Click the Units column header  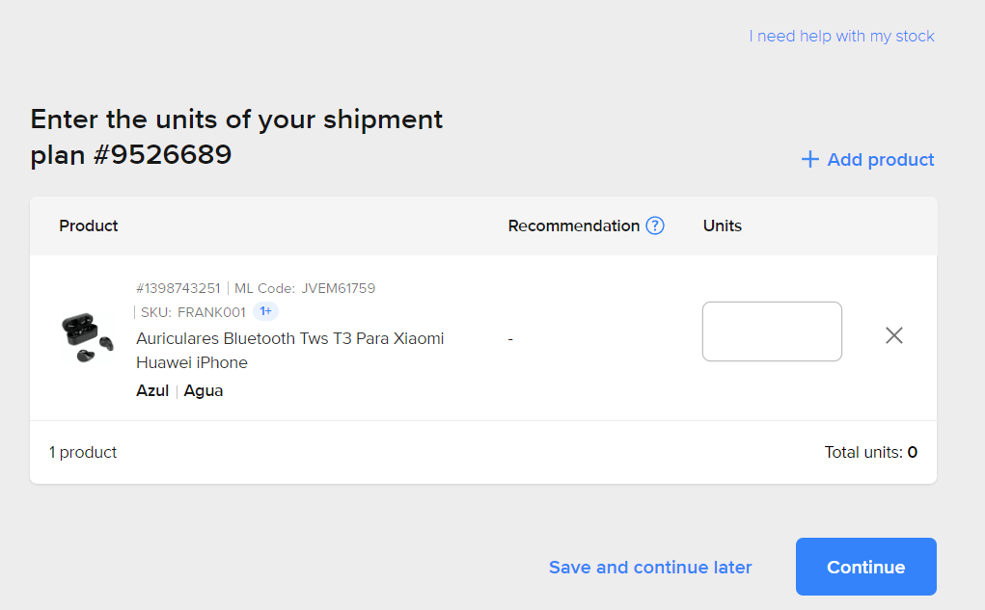(x=723, y=225)
